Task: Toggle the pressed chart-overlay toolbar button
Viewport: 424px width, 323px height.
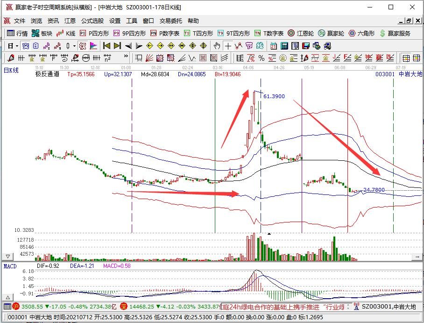Action: 83,46
